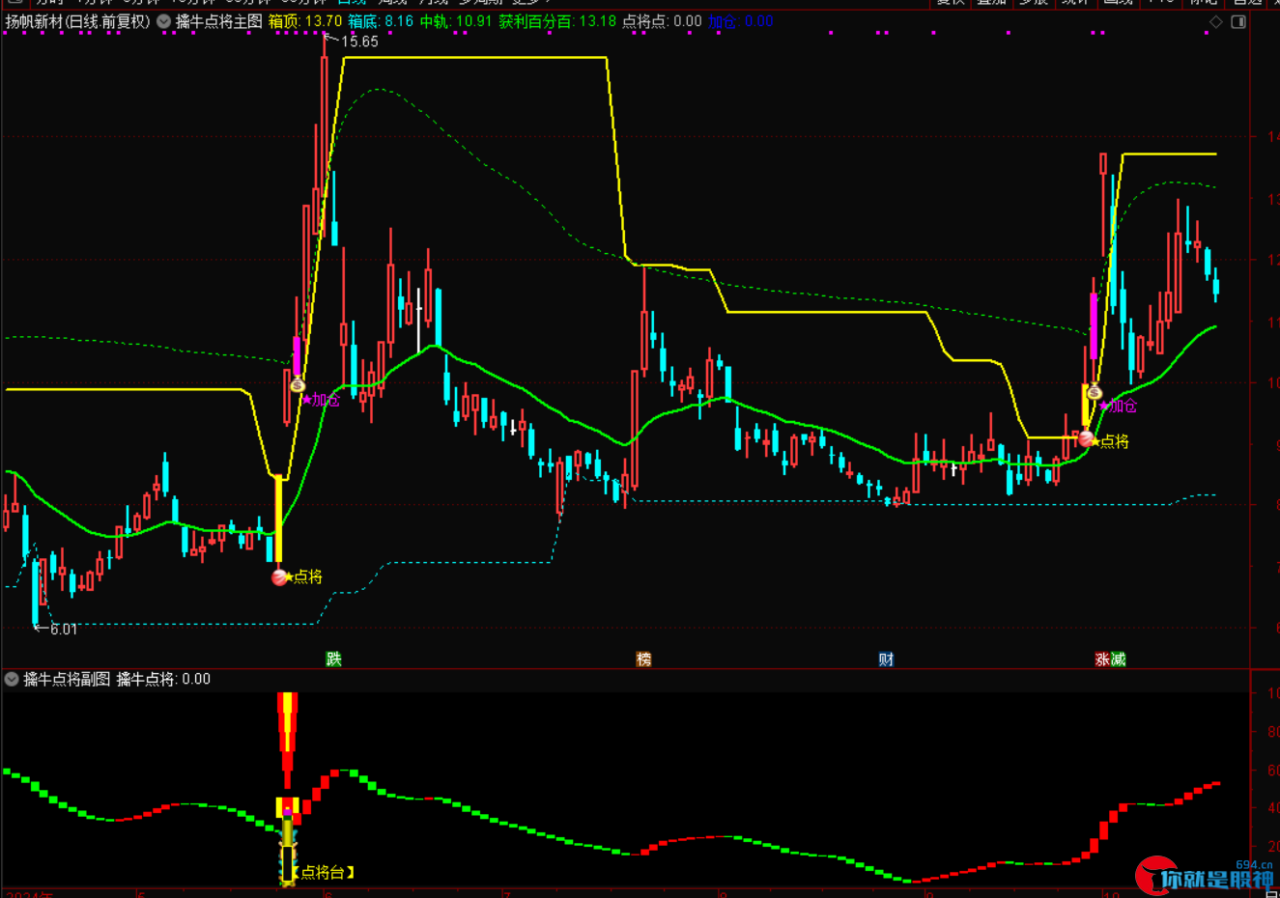Click the diamond icon at chart top-right
The height and width of the screenshot is (898, 1280).
1216,21
